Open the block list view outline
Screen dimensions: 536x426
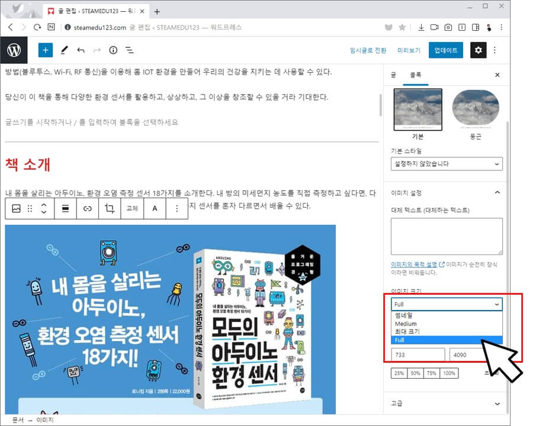(130, 50)
